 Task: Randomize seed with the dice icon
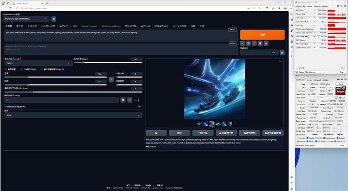pyautogui.click(x=123, y=100)
